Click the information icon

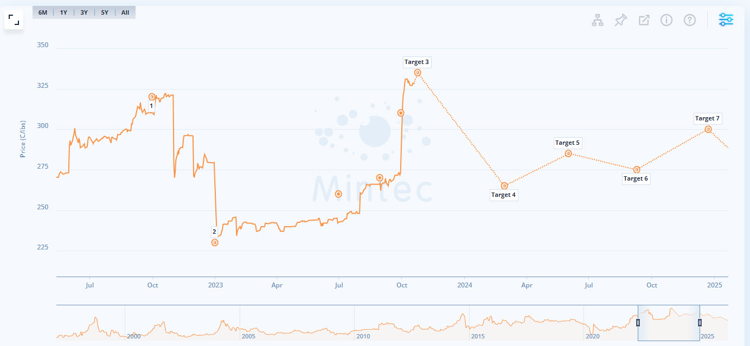(x=666, y=21)
